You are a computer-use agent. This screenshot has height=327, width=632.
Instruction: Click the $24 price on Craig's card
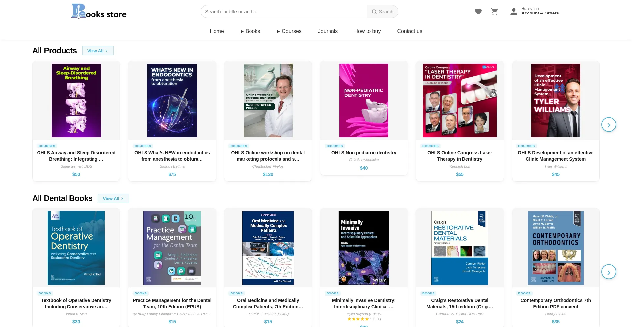pyautogui.click(x=460, y=322)
